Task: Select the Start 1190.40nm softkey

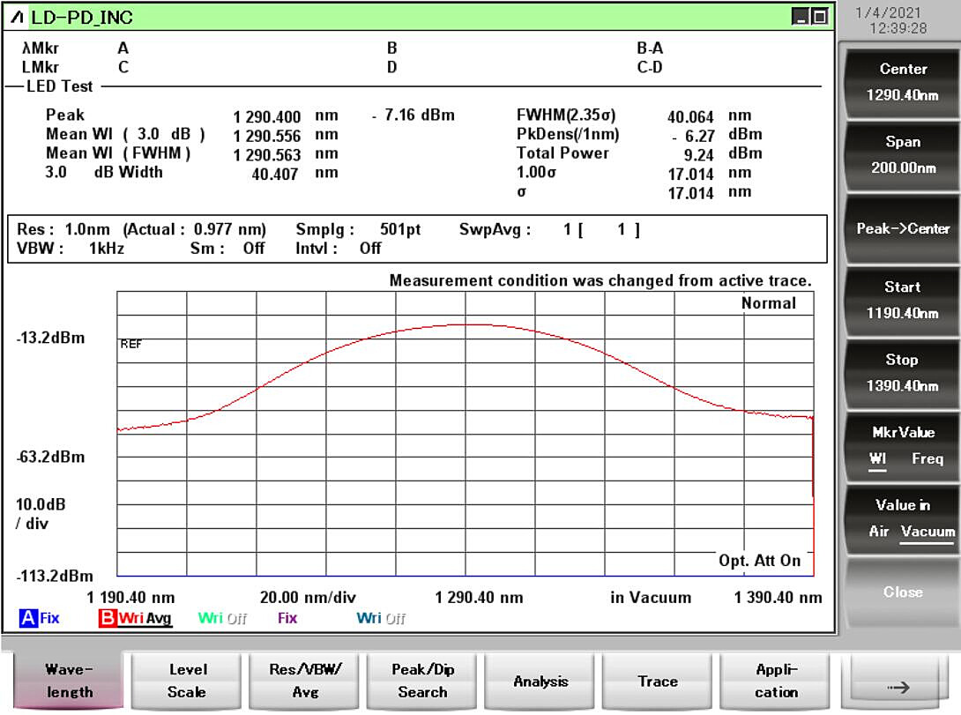Action: point(903,300)
